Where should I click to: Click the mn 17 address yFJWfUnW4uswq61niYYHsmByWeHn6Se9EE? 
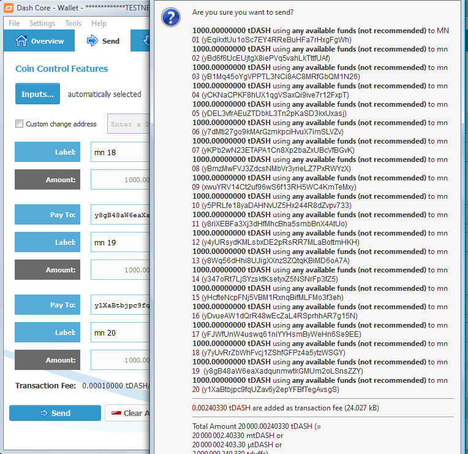(x=281, y=334)
